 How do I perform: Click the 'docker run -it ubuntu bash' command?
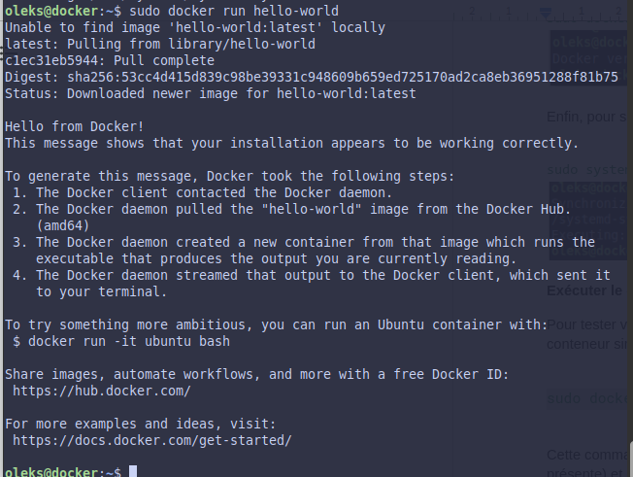click(129, 341)
